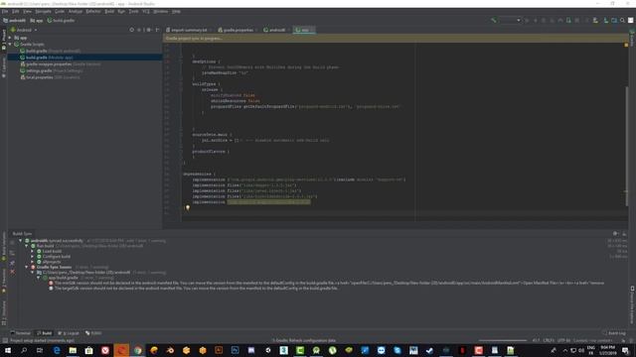Click the yellow warning indicator above the scrollbar
Screen dimensions: 636x357
(x=626, y=45)
